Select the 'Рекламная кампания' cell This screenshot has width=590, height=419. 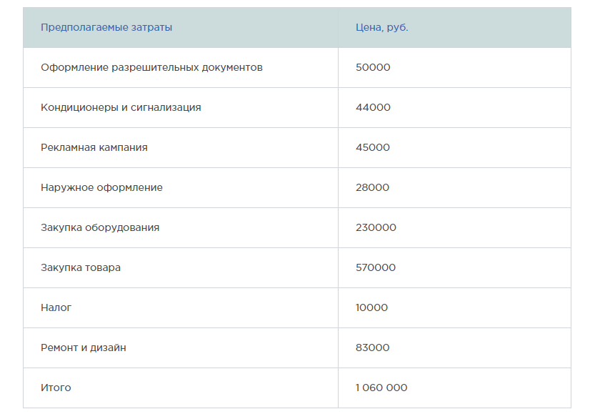tap(94, 147)
